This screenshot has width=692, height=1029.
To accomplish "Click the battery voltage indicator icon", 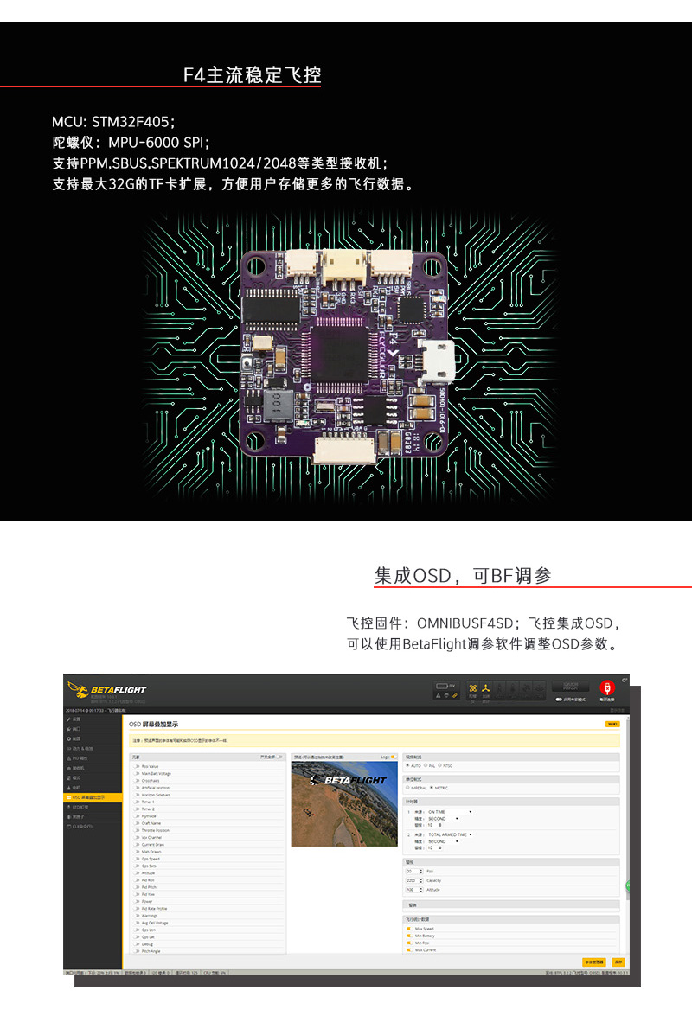I will point(441,686).
